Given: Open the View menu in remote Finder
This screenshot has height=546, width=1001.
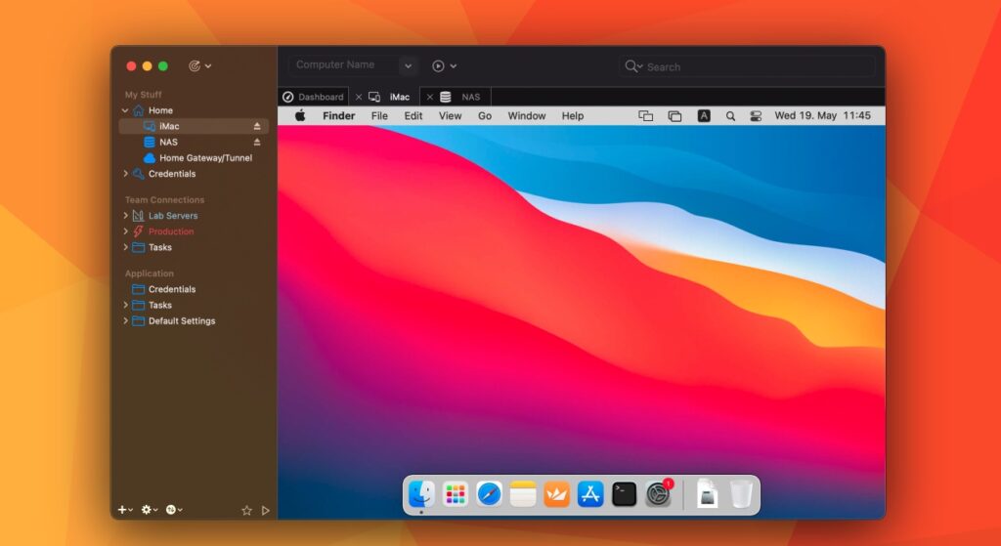Looking at the screenshot, I should pyautogui.click(x=450, y=115).
